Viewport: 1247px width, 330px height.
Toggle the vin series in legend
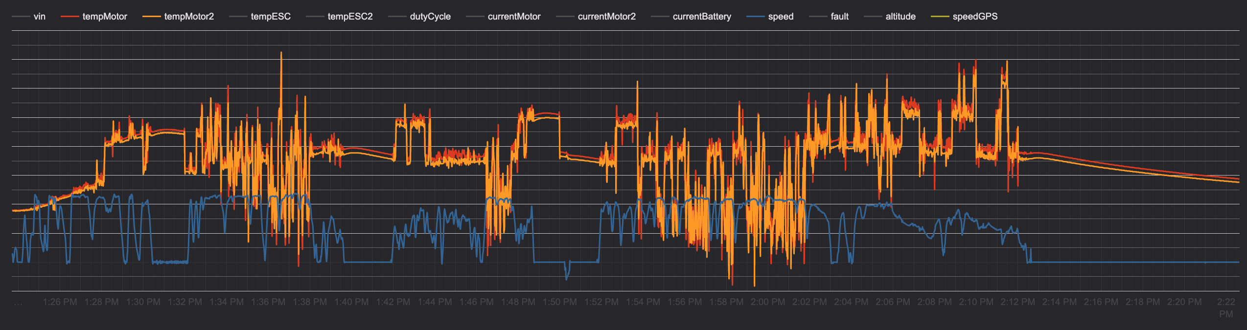39,17
